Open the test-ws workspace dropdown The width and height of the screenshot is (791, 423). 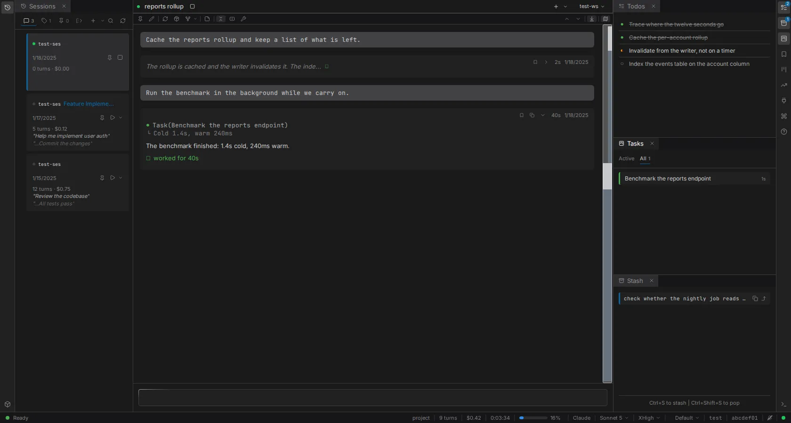click(591, 6)
